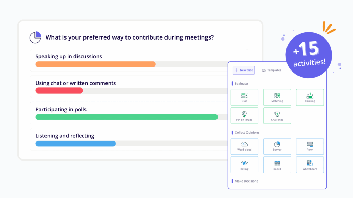Open the Pin on image activity

tap(244, 114)
